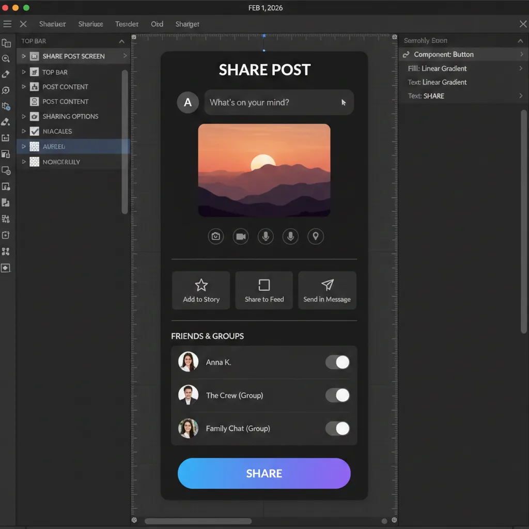This screenshot has width=529, height=529.
Task: Select the Zoom tool in the left toolbar
Action: [x=7, y=58]
